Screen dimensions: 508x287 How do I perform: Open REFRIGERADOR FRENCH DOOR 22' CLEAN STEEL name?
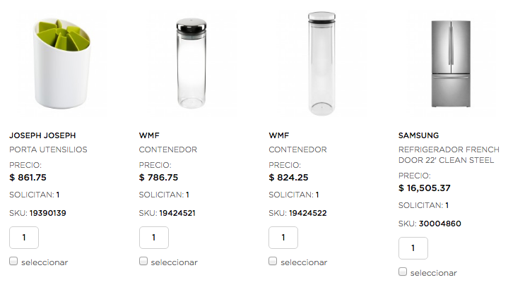pyautogui.click(x=449, y=155)
